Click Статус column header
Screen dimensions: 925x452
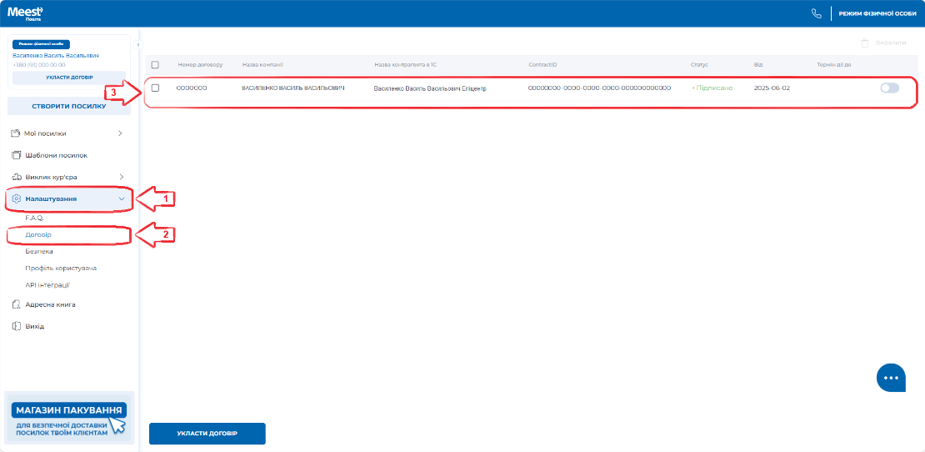(x=699, y=64)
